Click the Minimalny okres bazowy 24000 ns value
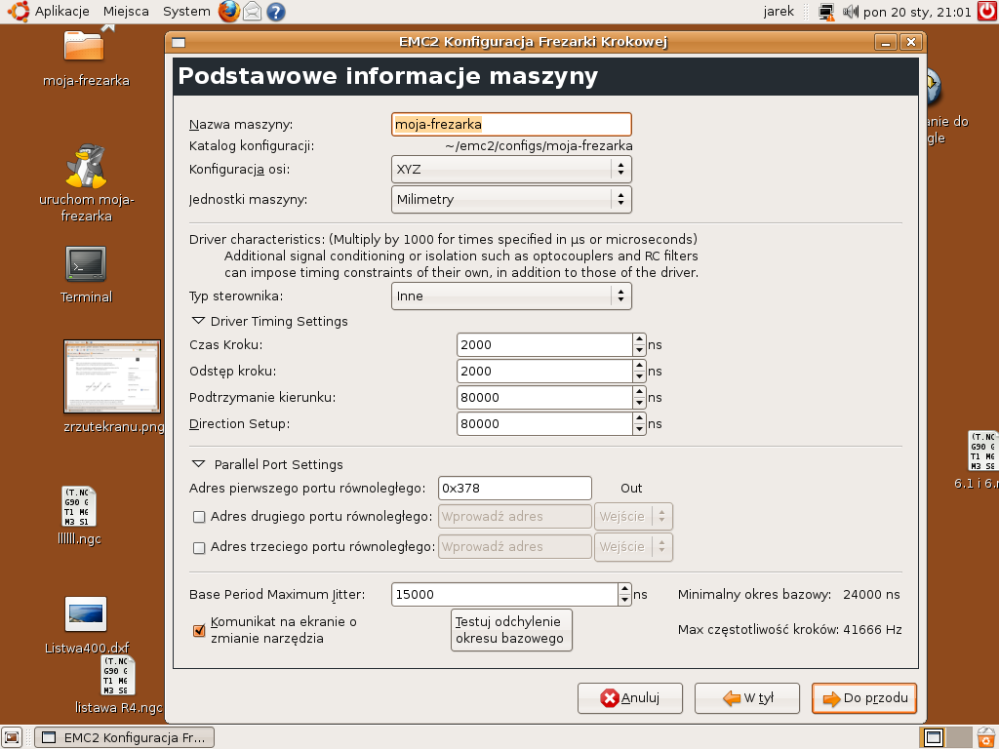Image resolution: width=999 pixels, height=749 pixels. (871, 594)
